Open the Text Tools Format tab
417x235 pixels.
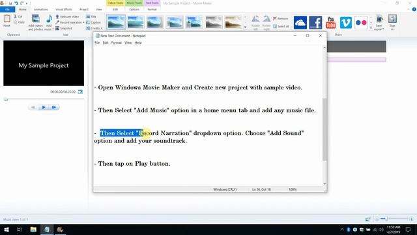tap(152, 9)
